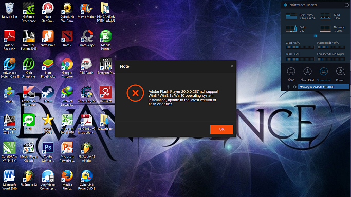
Task: Click the Fan speed bar
Action: pyautogui.click(x=331, y=59)
